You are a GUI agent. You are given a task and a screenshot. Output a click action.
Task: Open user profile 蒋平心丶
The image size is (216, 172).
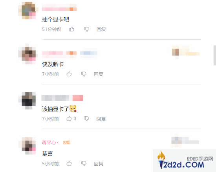point(50,143)
